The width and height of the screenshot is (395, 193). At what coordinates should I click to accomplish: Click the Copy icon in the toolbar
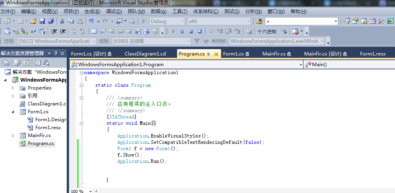pos(71,21)
